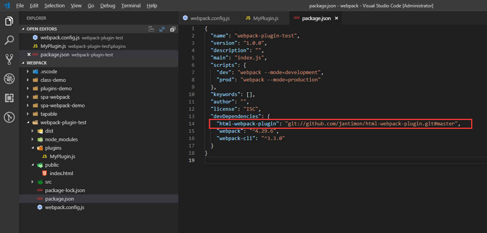Open webpack.config.js in the file tree

click(x=99, y=208)
